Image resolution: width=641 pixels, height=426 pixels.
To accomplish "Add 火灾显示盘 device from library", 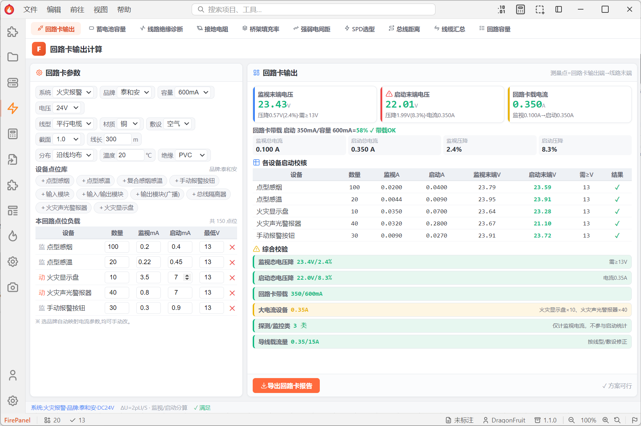I will (x=116, y=208).
